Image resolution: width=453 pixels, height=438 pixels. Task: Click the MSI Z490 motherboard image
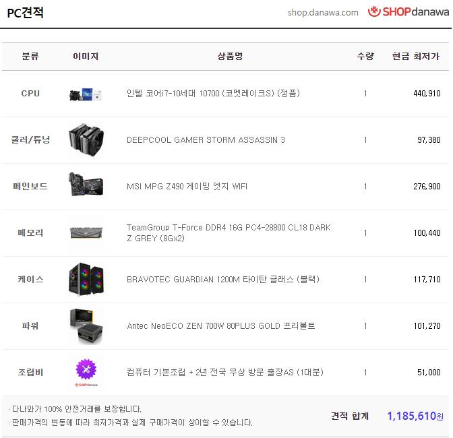pyautogui.click(x=86, y=184)
